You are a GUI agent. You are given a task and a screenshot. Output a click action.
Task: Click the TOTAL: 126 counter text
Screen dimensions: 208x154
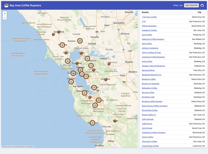click(x=178, y=5)
